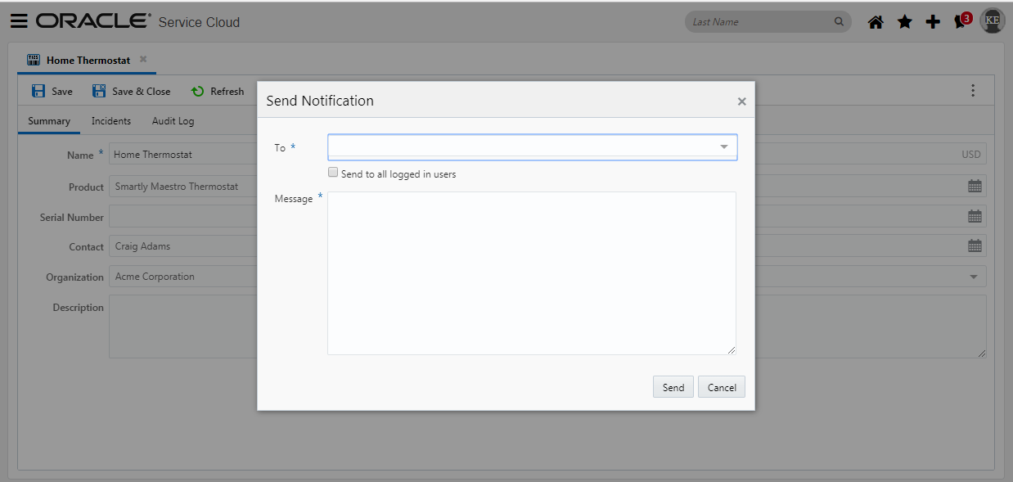Click the Save toolbar icon
This screenshot has width=1013, height=482.
[38, 91]
